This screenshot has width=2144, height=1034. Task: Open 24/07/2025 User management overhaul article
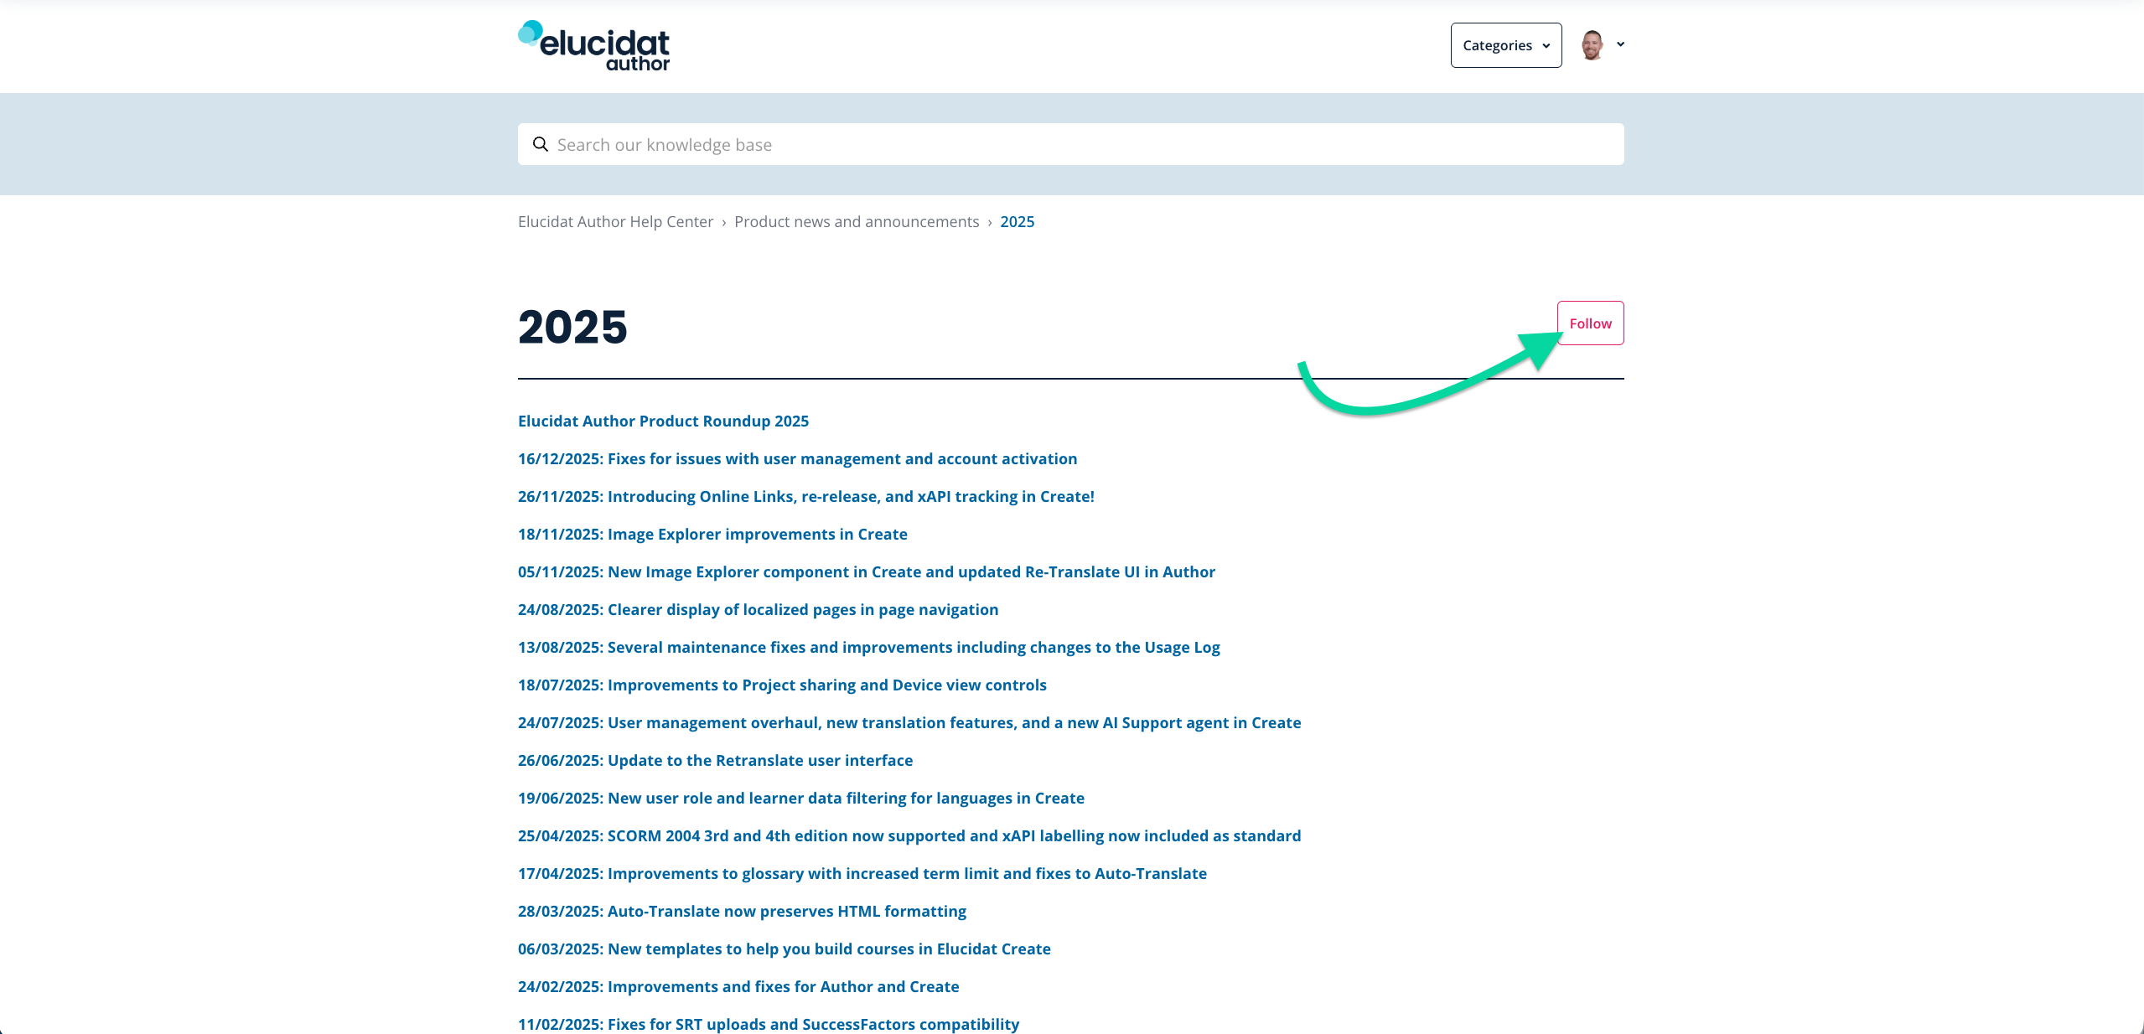(909, 722)
